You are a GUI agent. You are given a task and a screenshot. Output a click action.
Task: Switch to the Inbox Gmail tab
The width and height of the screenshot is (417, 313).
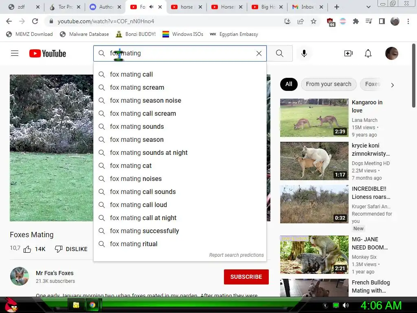click(307, 7)
